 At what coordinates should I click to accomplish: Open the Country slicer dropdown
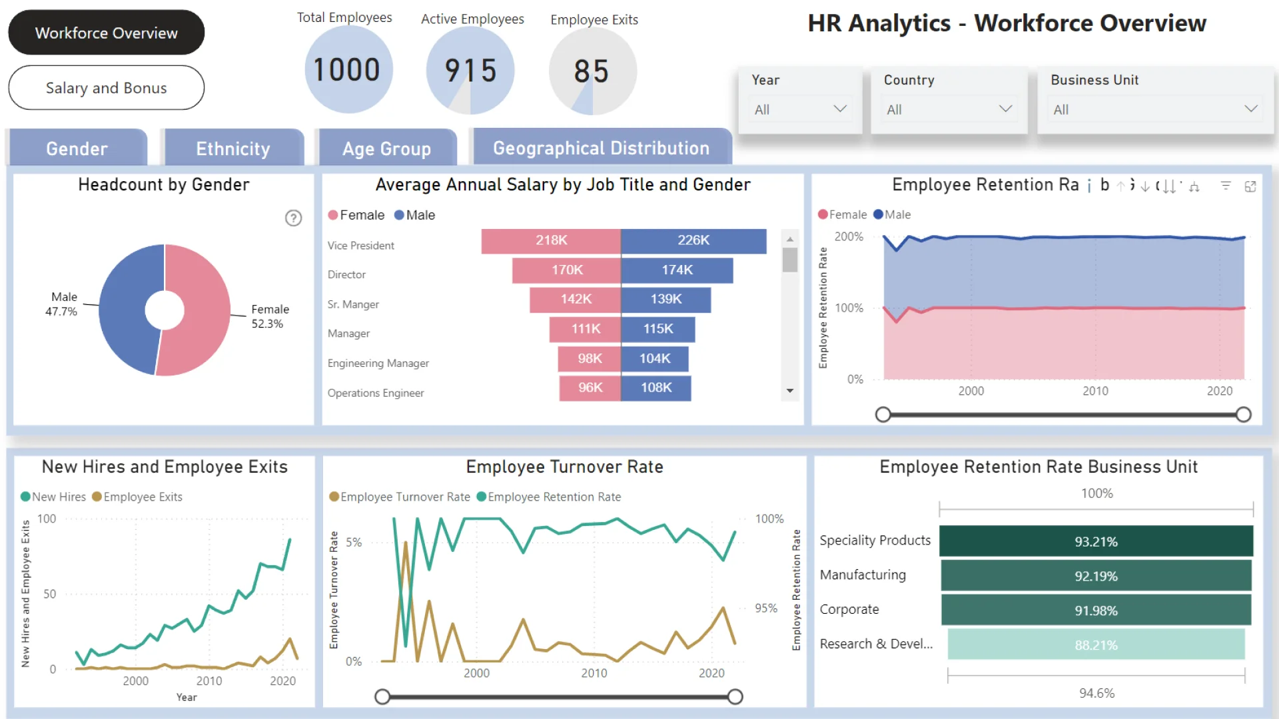click(x=949, y=109)
